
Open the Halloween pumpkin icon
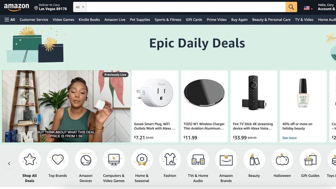click(282, 160)
